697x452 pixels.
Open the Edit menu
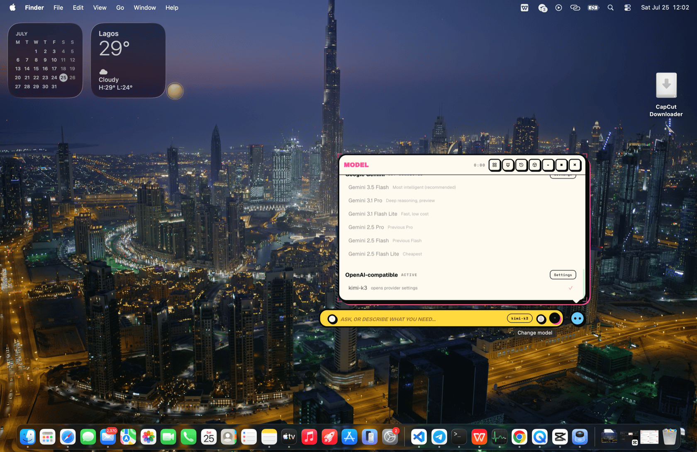click(78, 7)
